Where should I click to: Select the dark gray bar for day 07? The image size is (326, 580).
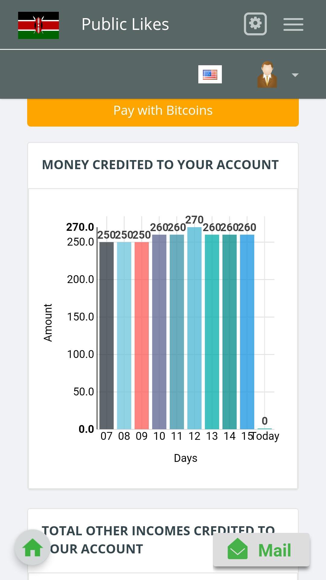click(x=107, y=335)
